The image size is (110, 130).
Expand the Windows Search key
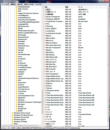click(x=11, y=120)
